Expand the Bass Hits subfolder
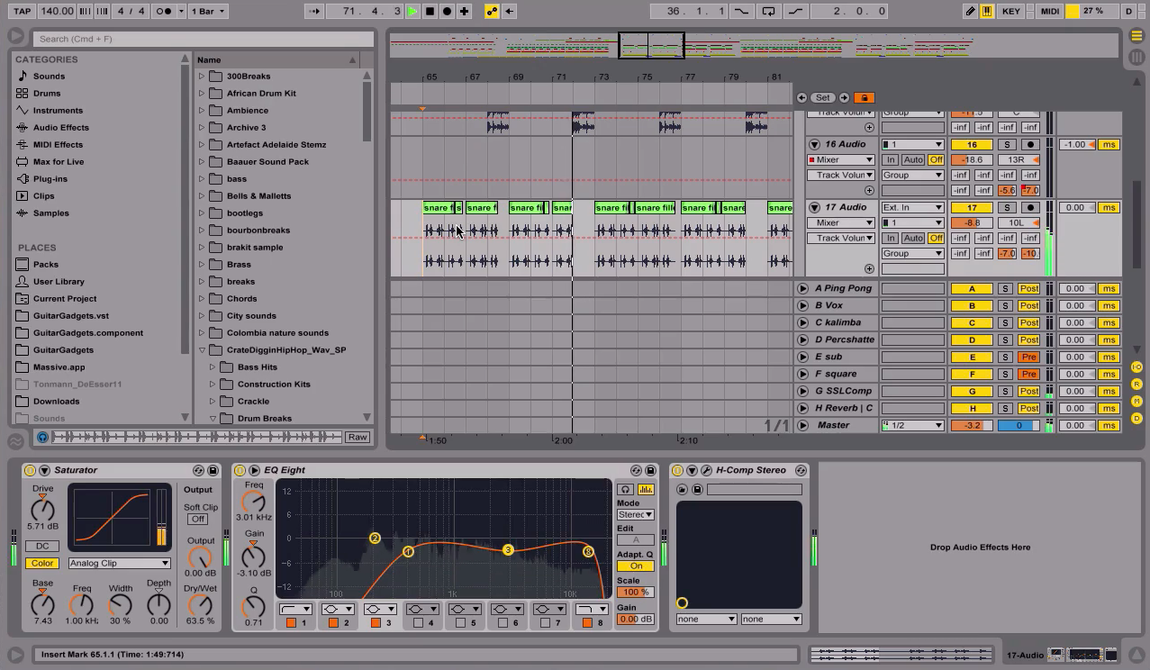The width and height of the screenshot is (1150, 670). (x=213, y=367)
